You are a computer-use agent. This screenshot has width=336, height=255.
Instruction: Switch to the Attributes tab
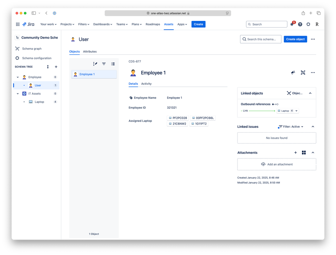(x=90, y=51)
